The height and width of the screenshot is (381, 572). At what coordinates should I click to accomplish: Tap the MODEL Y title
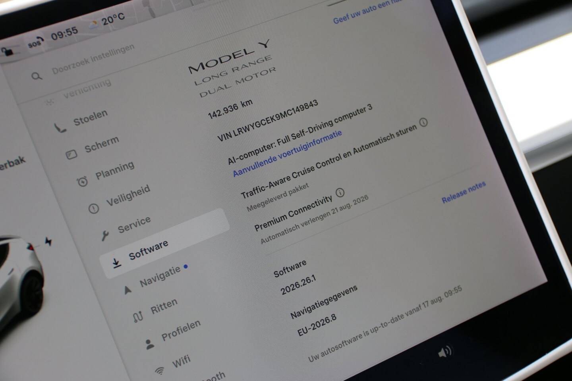(x=230, y=56)
